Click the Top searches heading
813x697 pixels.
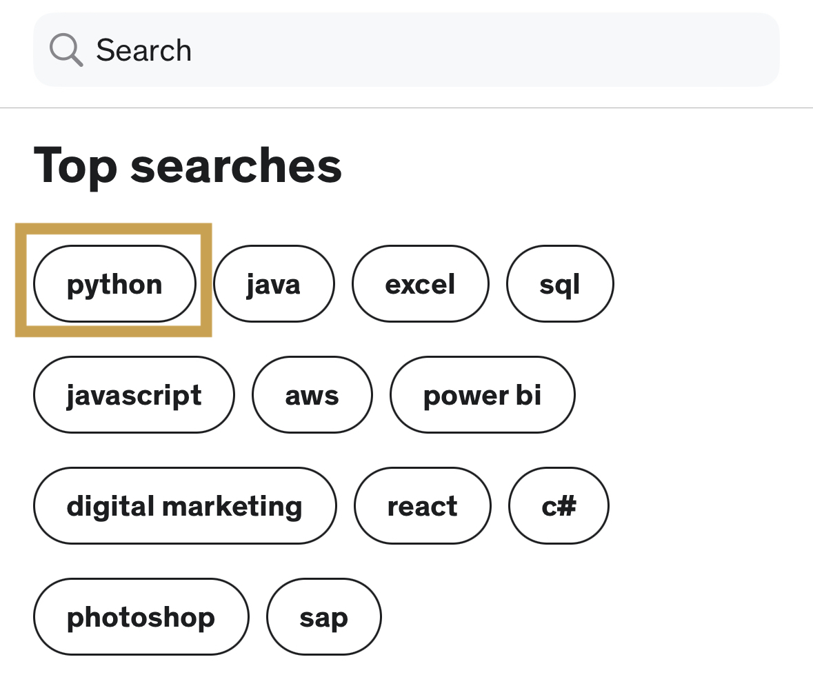pos(188,166)
